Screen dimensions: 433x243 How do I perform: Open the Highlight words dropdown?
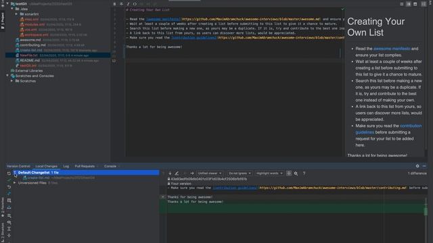(x=269, y=173)
